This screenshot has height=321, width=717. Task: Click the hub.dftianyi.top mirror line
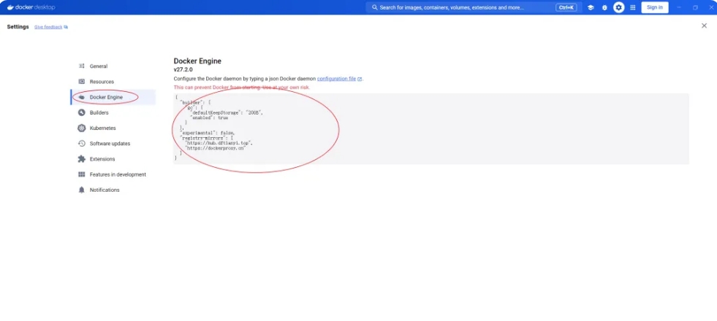(x=219, y=143)
